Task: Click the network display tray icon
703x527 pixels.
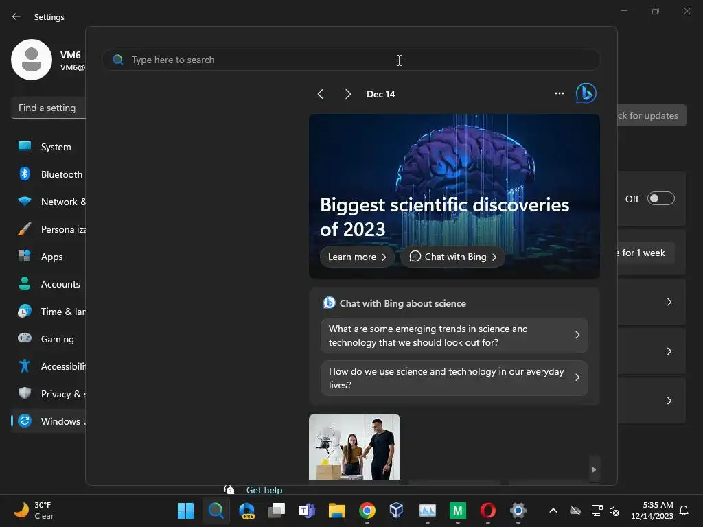Action: click(597, 511)
